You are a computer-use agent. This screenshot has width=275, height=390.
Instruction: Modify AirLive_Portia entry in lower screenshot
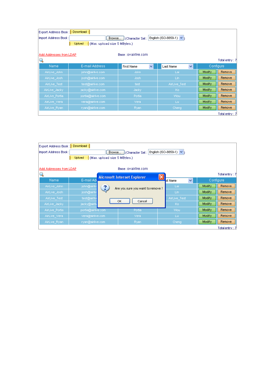[x=207, y=210]
